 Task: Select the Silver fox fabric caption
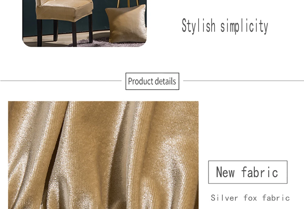point(250,198)
